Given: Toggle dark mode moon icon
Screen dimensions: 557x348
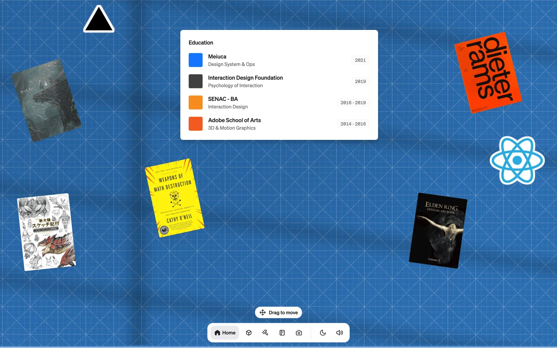Looking at the screenshot, I should pos(323,333).
